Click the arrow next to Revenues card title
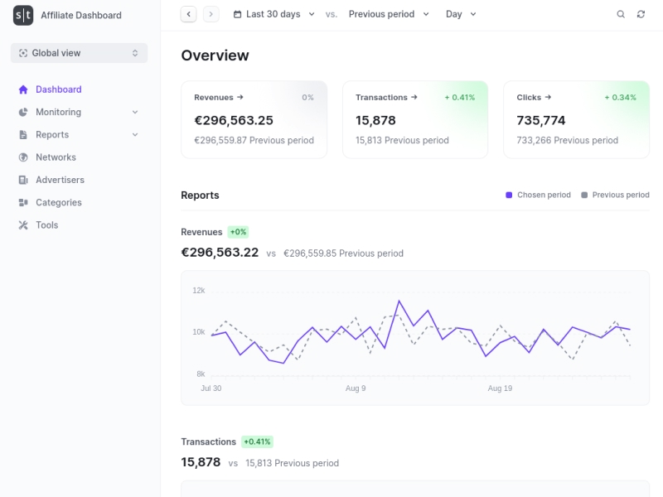 pos(240,97)
